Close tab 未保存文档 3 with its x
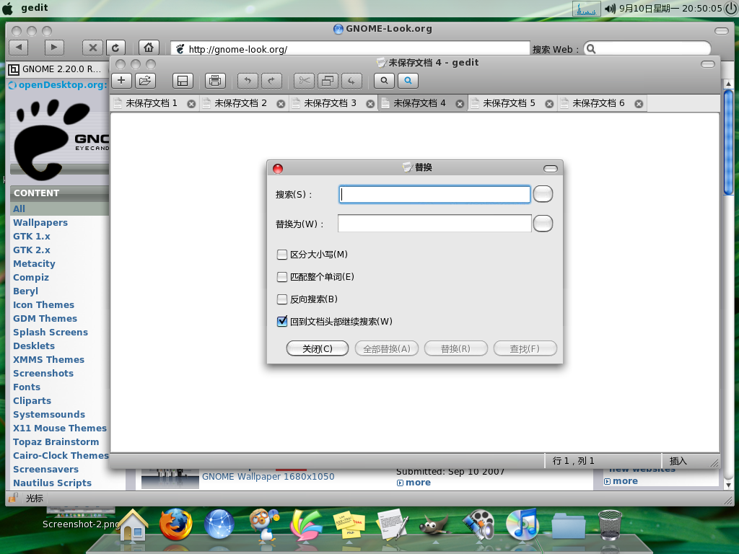Screen dimensions: 739x554 coord(370,104)
